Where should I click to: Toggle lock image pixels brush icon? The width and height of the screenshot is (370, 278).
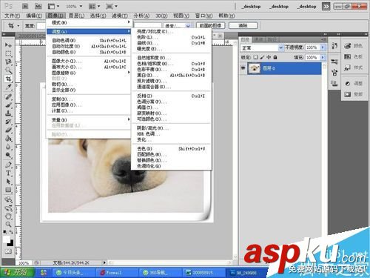(x=262, y=57)
